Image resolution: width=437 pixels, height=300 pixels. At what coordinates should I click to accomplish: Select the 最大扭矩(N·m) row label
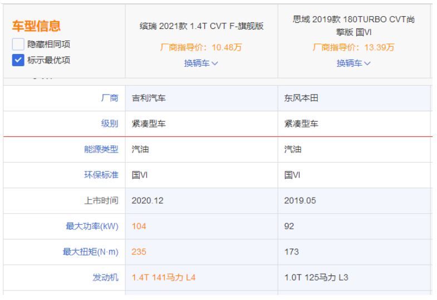tap(90, 252)
